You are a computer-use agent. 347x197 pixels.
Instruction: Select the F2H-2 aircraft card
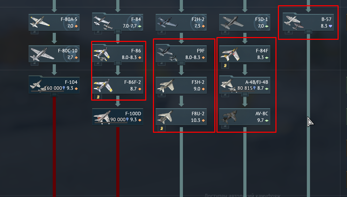pyautogui.click(x=181, y=22)
